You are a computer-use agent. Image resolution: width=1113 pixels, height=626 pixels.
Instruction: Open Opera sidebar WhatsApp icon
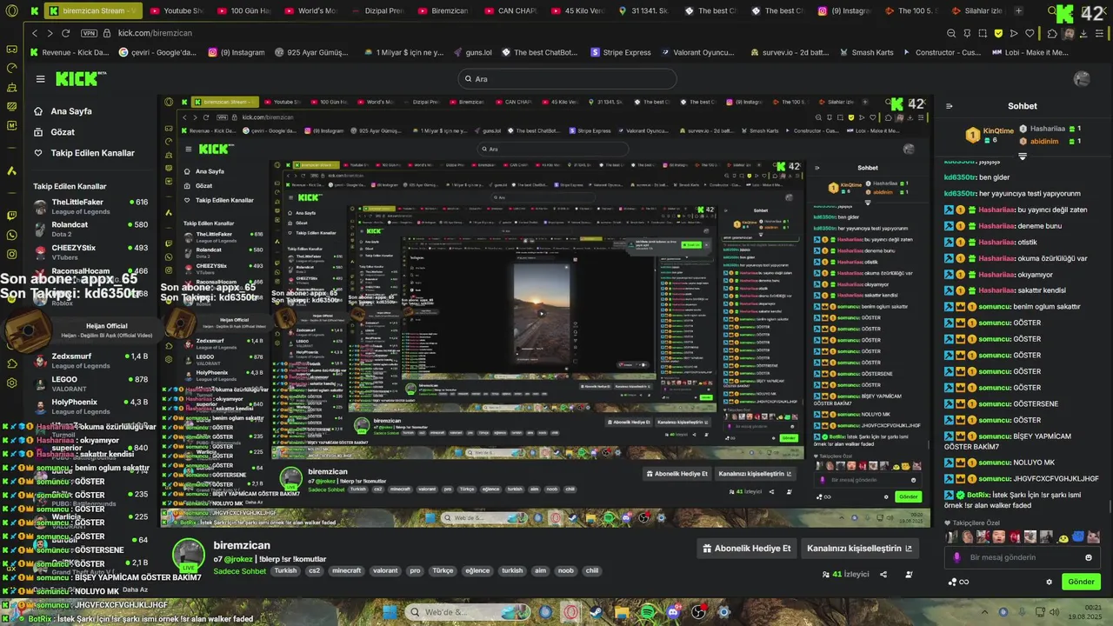tap(11, 235)
